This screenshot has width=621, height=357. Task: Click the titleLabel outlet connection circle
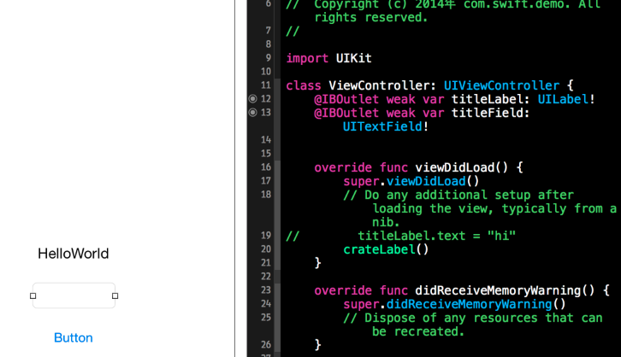[x=252, y=99]
